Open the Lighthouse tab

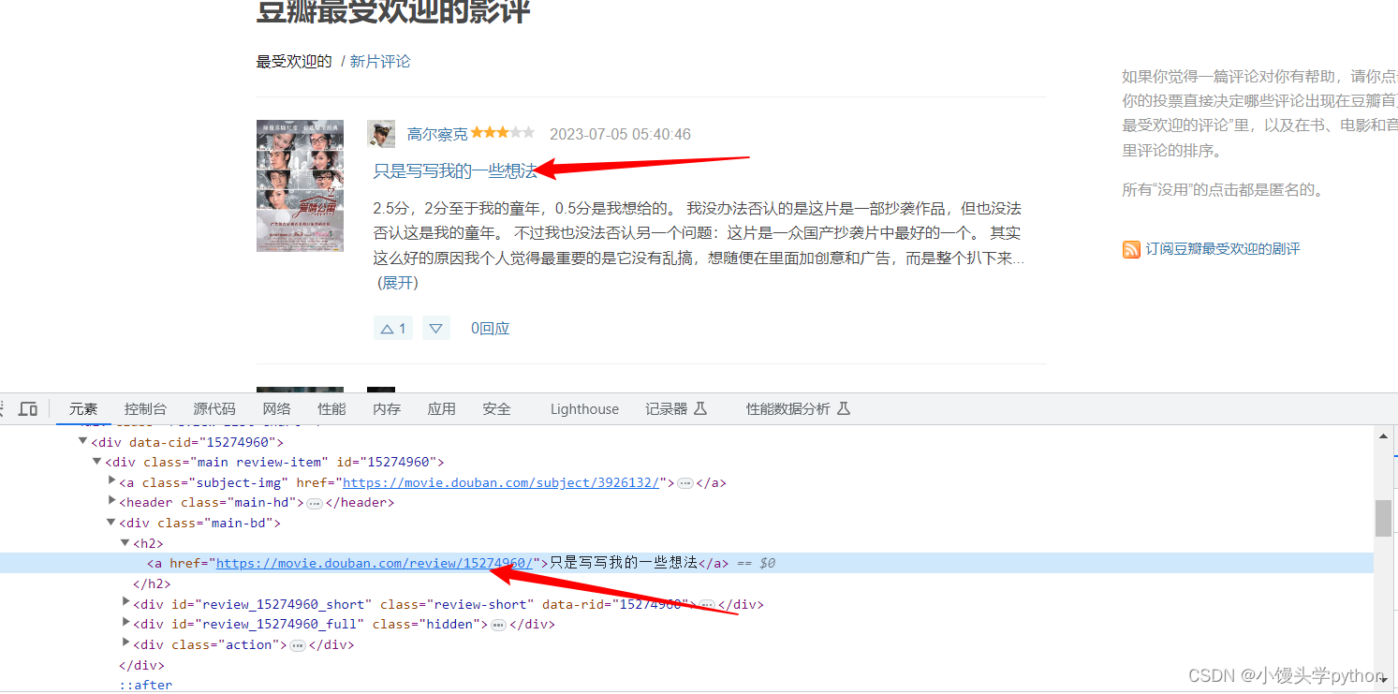(583, 408)
